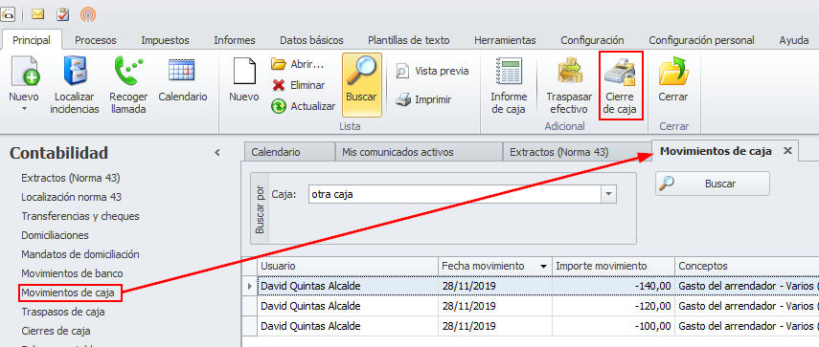Click the Buscar button beside search panel

coord(713,184)
